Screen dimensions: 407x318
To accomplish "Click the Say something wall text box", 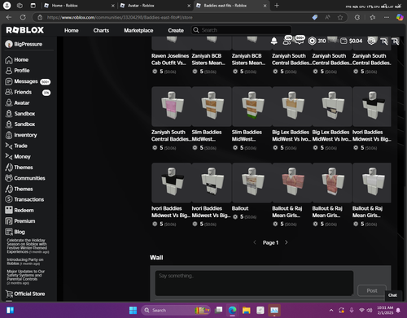I will coord(254,283).
